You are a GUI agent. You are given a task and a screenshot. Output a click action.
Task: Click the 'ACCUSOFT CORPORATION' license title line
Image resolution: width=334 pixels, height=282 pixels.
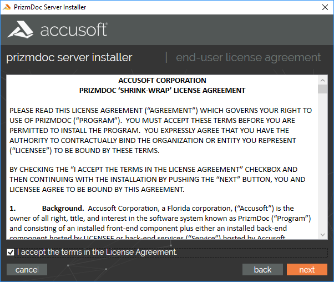pyautogui.click(x=163, y=81)
